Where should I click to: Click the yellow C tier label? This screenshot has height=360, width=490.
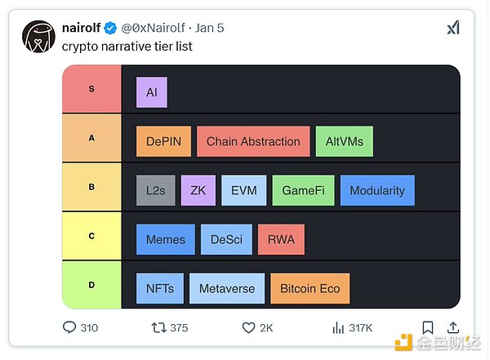[91, 236]
